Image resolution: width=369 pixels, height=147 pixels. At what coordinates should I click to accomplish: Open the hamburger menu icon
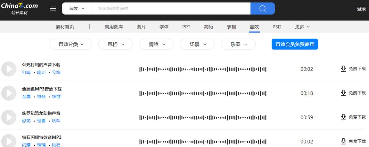(53, 9)
